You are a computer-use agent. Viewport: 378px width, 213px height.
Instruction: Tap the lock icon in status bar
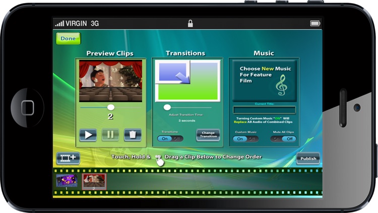pos(190,23)
